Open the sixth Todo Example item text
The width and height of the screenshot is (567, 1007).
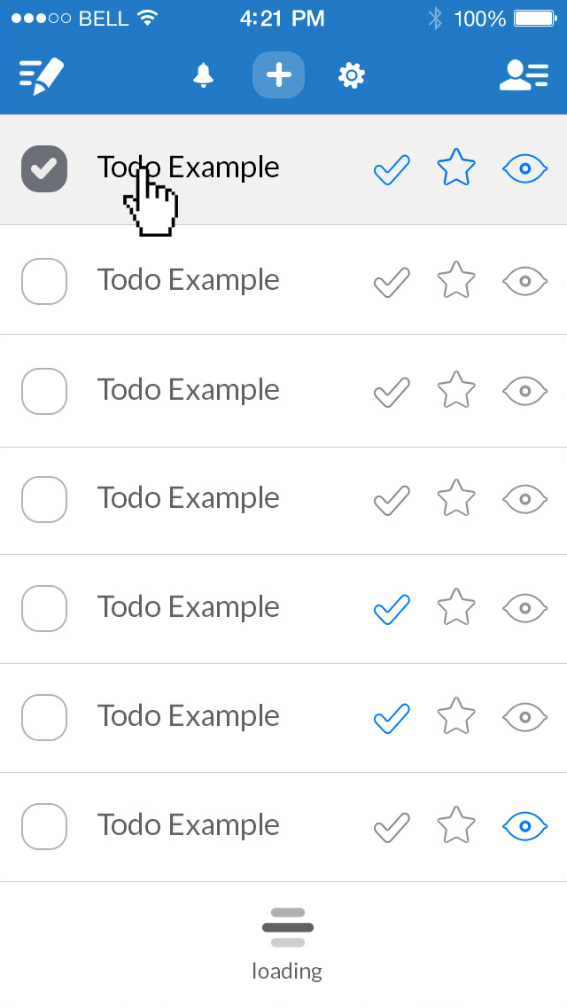point(188,716)
